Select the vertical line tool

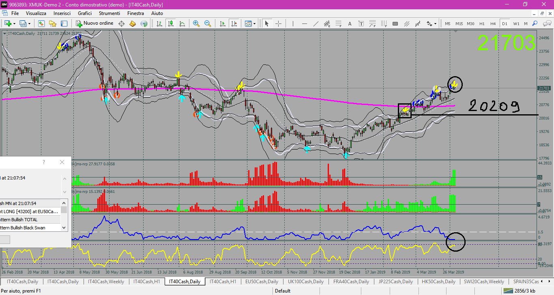pyautogui.click(x=293, y=24)
